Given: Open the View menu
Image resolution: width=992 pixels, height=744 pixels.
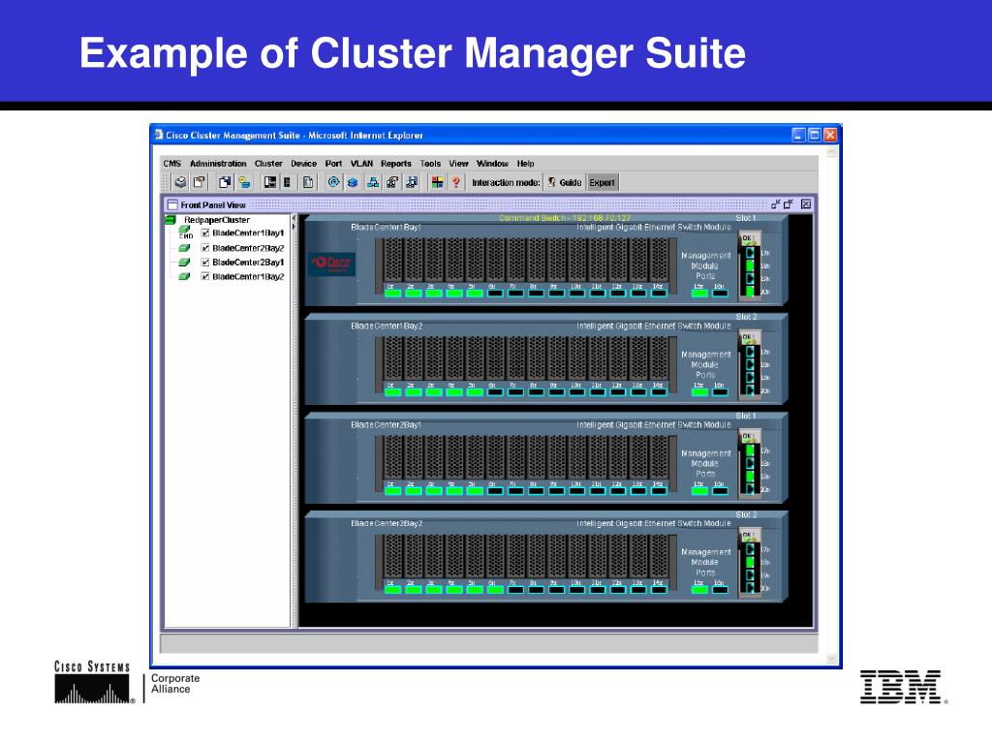Looking at the screenshot, I should coord(458,163).
